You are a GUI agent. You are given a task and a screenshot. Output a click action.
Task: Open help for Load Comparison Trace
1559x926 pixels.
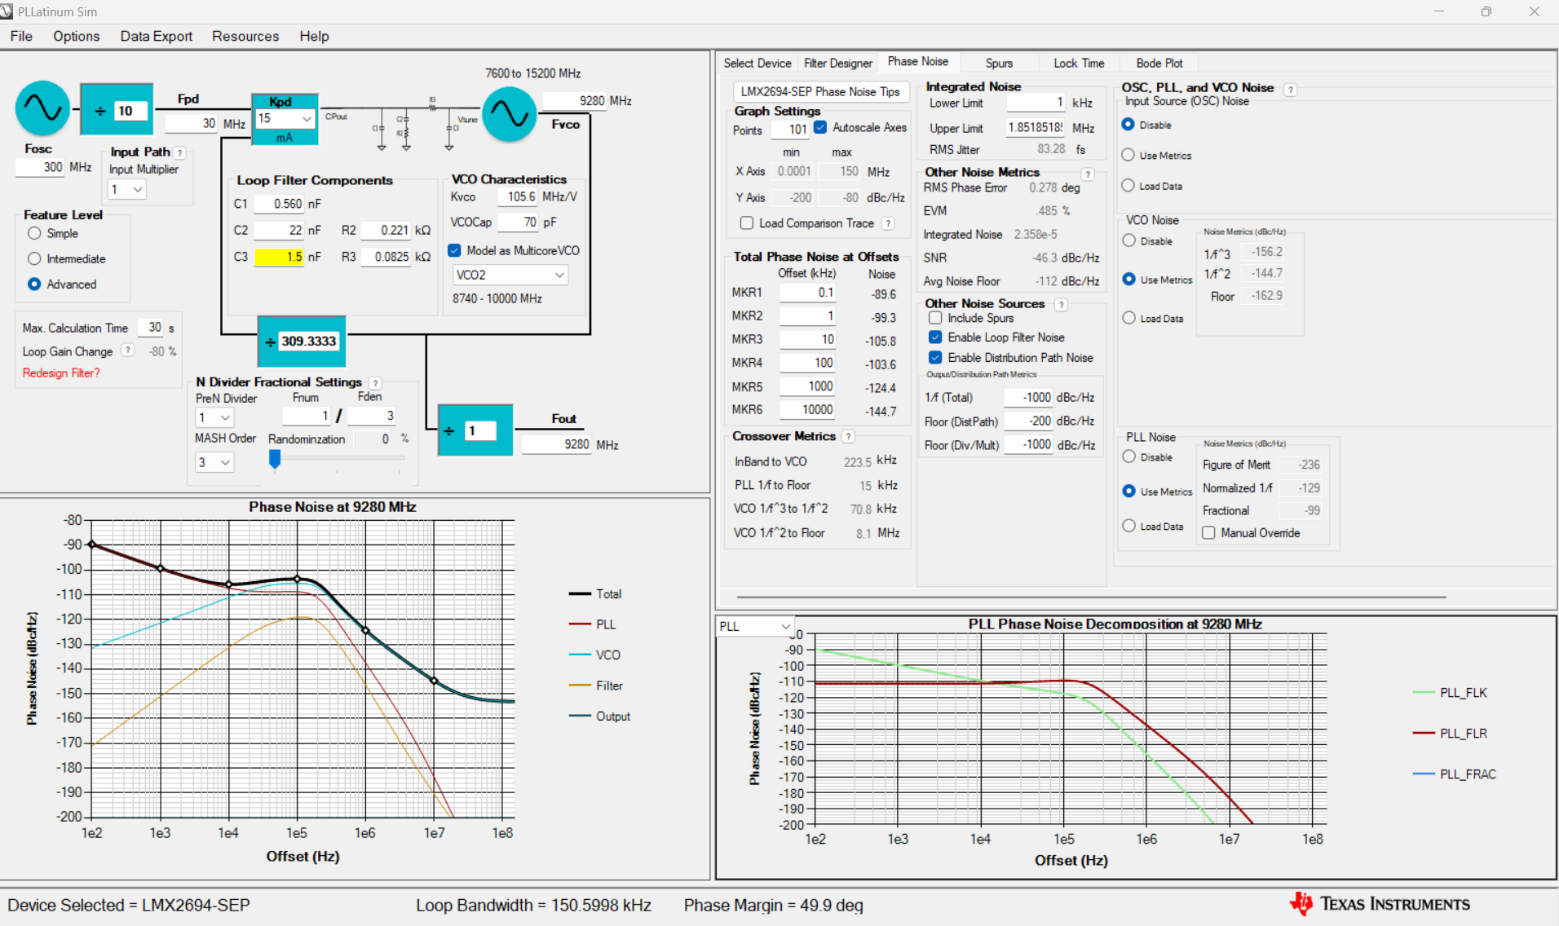point(888,223)
